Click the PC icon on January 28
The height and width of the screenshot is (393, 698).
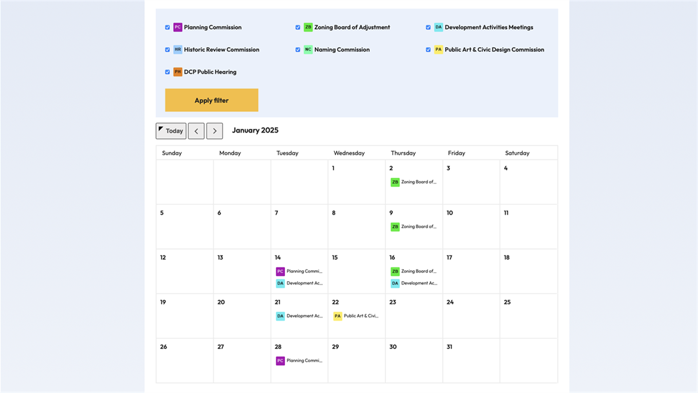(280, 361)
